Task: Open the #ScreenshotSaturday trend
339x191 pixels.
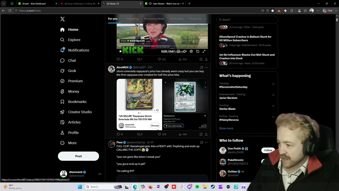Action: [233, 87]
